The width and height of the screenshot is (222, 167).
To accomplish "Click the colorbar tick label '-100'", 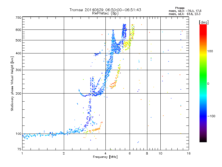I will point(211,116).
